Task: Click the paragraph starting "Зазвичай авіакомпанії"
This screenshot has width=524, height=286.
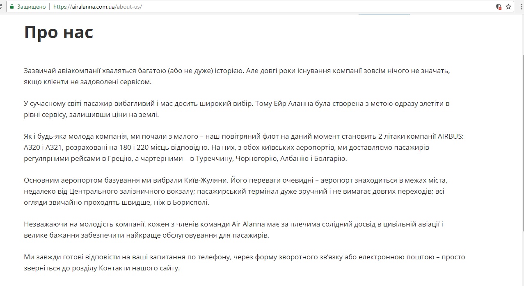Action: click(x=237, y=76)
